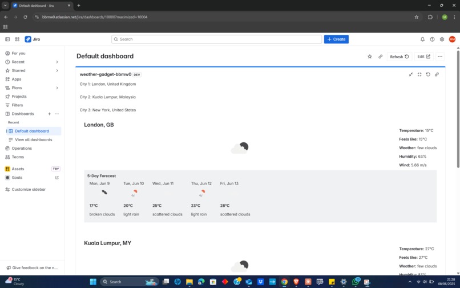
Task: Star the Default dashboard
Action: [370, 57]
